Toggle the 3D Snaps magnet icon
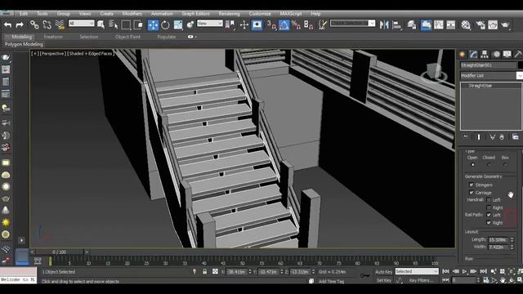Image resolution: width=523 pixels, height=294 pixels. (271, 25)
